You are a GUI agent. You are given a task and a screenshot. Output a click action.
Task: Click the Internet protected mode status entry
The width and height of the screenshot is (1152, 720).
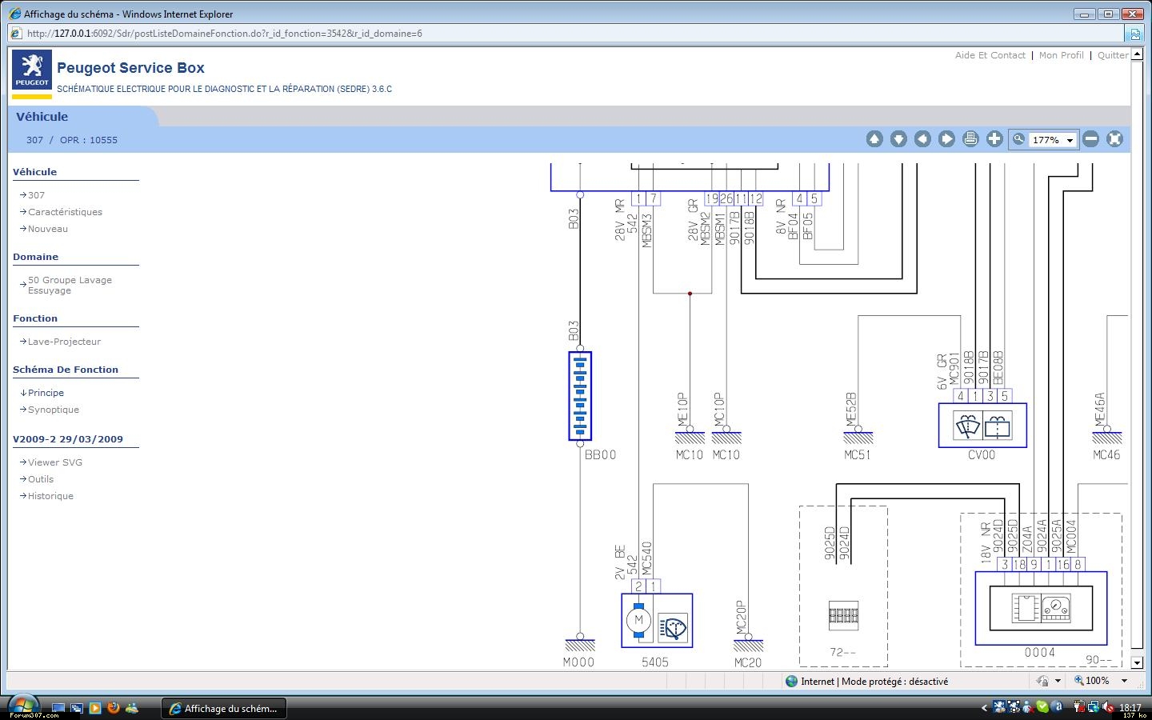(x=866, y=682)
